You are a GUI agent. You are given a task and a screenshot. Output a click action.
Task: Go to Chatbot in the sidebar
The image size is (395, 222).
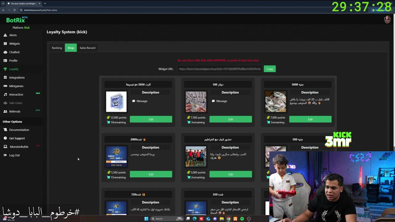click(14, 52)
